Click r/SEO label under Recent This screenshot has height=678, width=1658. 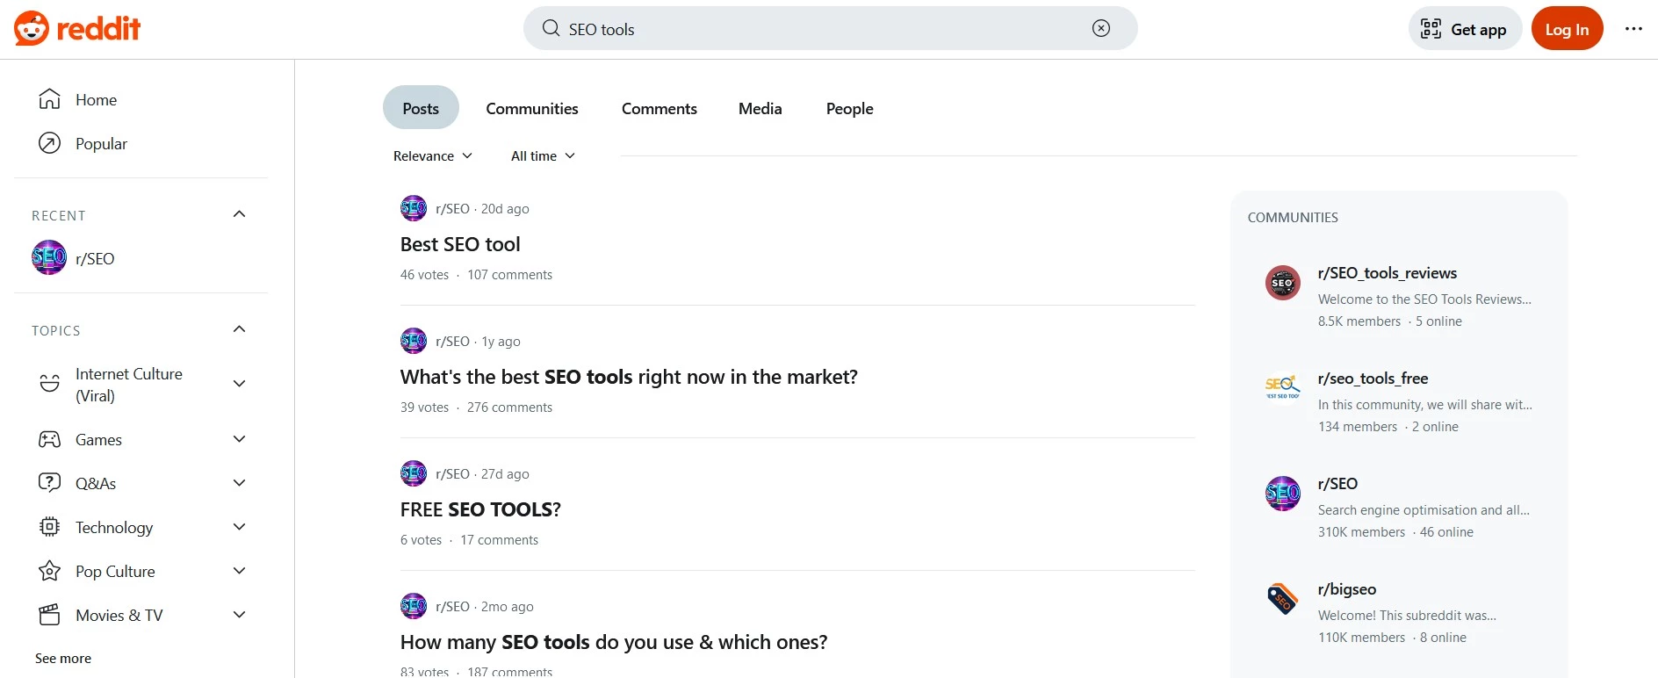click(x=95, y=258)
